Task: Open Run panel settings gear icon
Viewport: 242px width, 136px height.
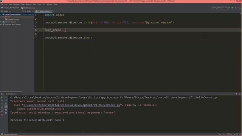Action: pyautogui.click(x=236, y=94)
